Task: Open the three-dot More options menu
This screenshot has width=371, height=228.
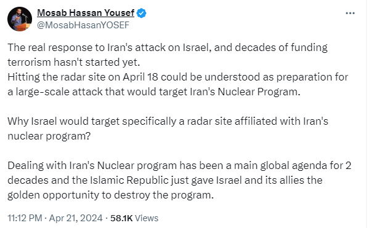Action: 350,14
